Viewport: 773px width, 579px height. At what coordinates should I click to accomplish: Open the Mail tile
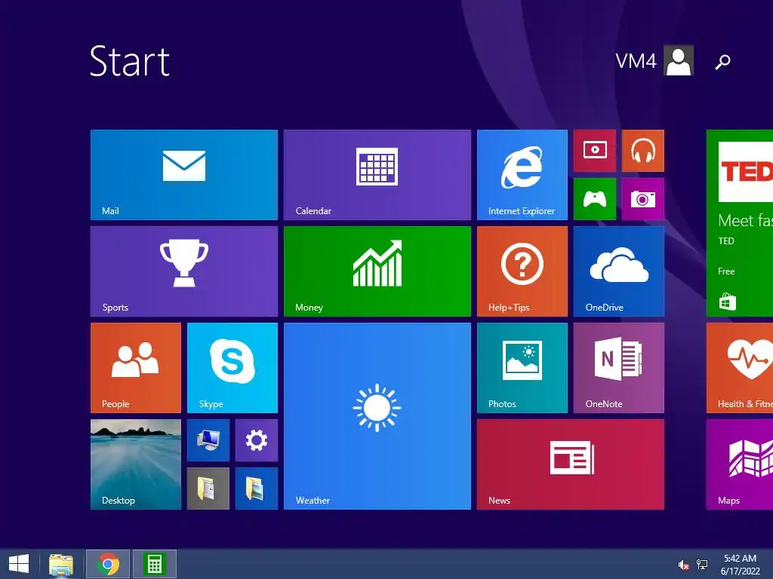(184, 175)
